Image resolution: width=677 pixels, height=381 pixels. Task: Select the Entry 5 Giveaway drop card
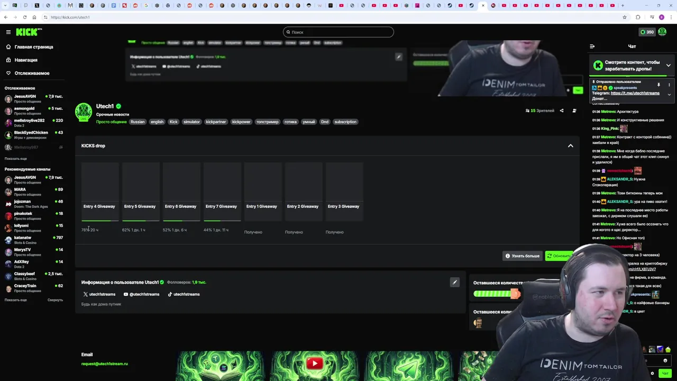point(140,192)
